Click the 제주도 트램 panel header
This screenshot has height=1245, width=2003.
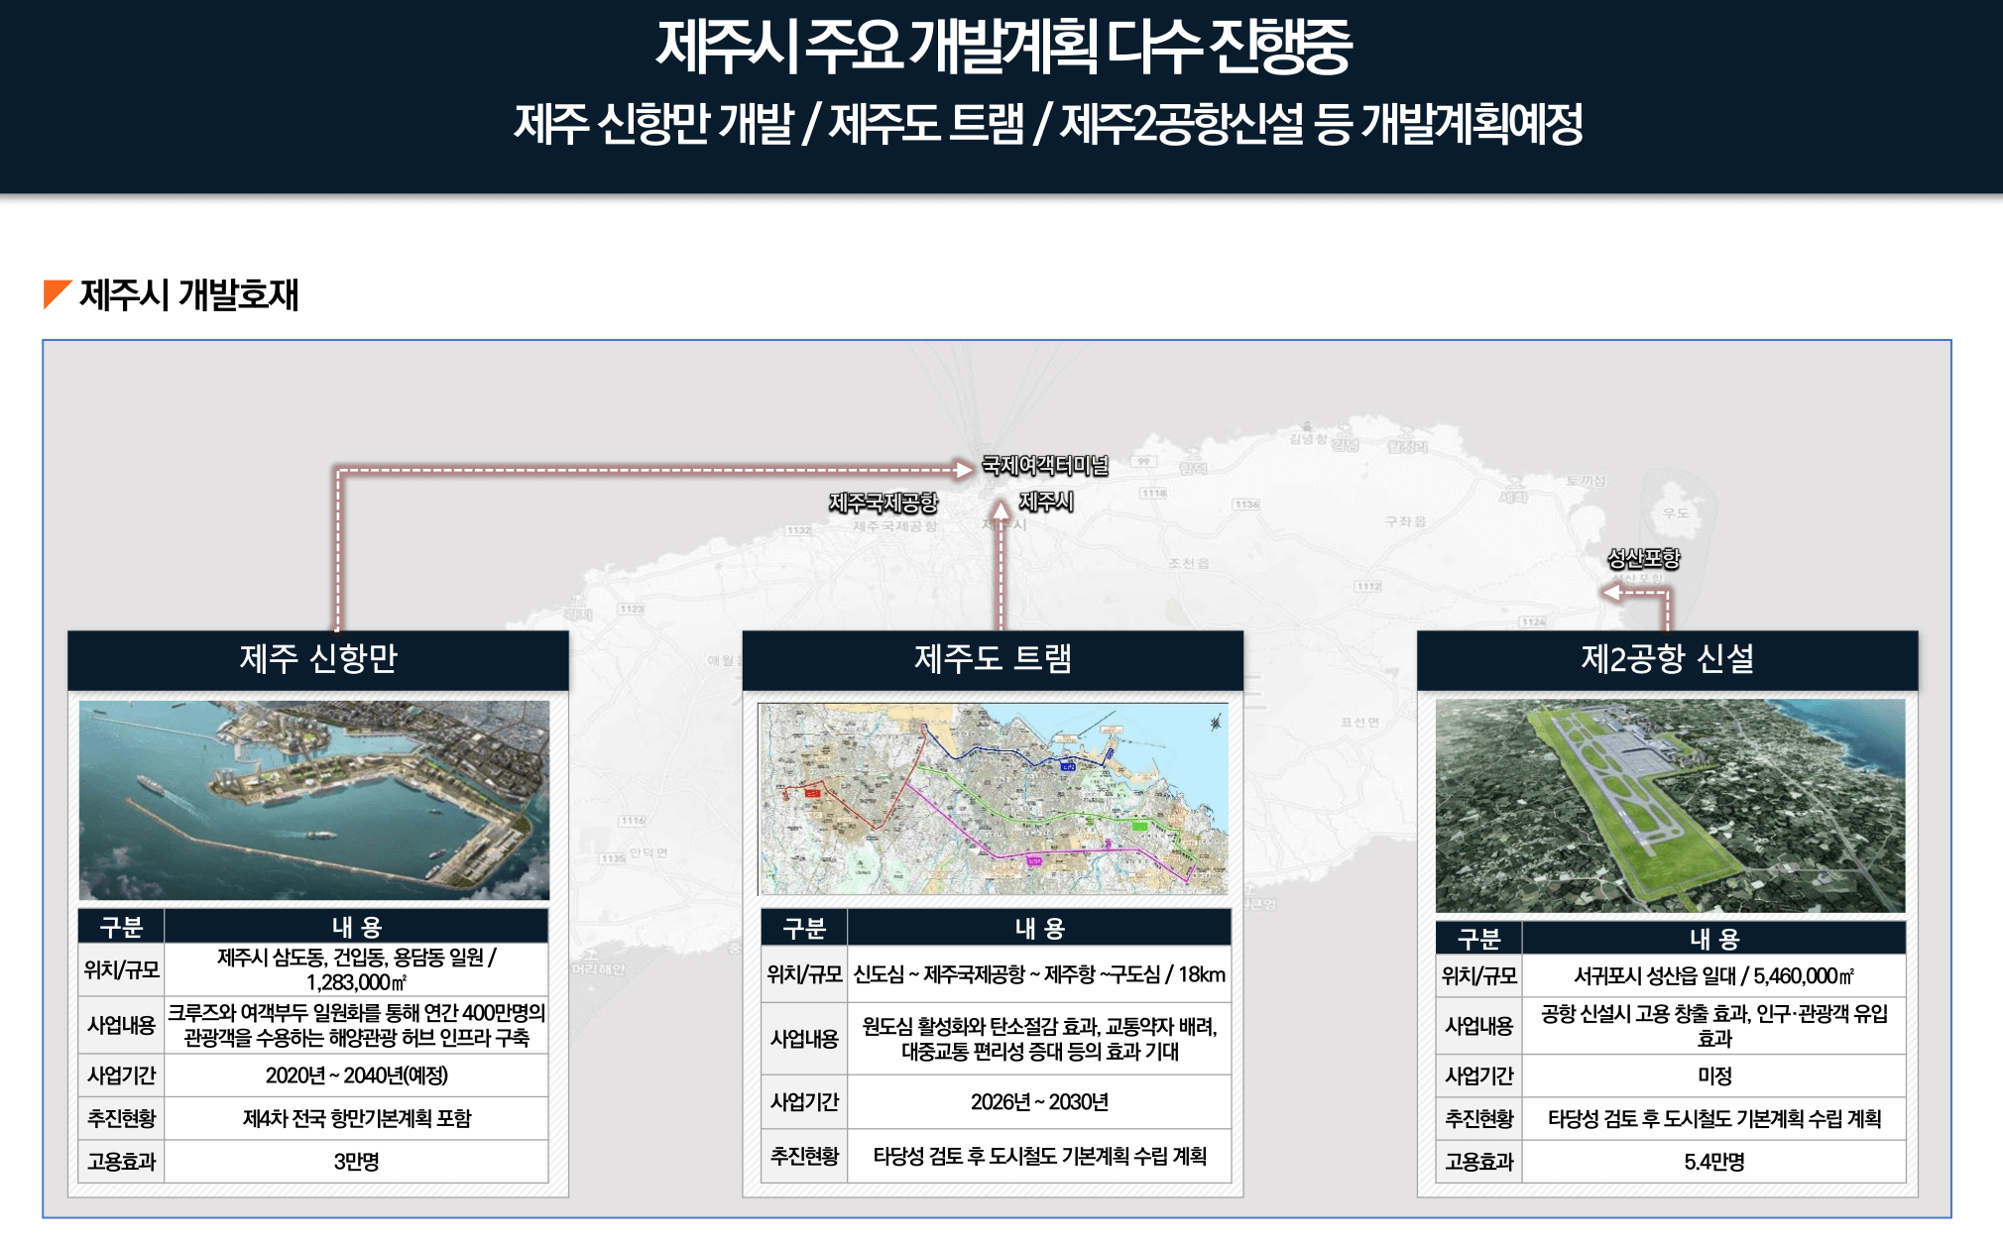pos(993,659)
